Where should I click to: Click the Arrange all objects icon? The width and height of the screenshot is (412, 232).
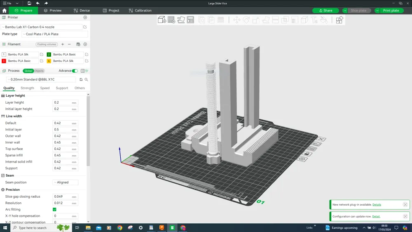190,20
